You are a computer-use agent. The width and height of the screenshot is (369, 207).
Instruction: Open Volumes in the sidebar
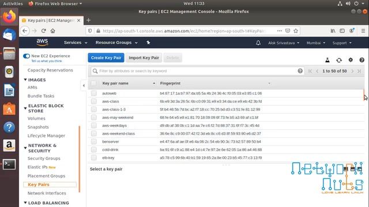36,118
